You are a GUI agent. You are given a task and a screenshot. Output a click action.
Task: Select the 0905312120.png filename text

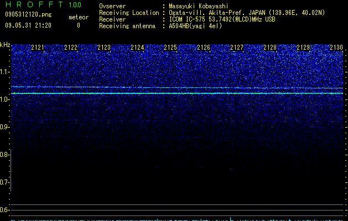pos(28,15)
